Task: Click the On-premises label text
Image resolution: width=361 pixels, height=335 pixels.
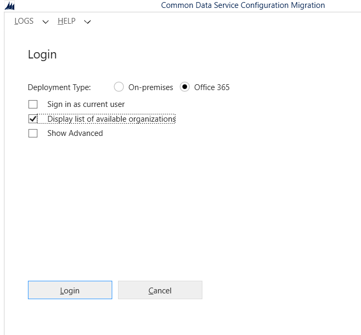Action: (x=151, y=87)
